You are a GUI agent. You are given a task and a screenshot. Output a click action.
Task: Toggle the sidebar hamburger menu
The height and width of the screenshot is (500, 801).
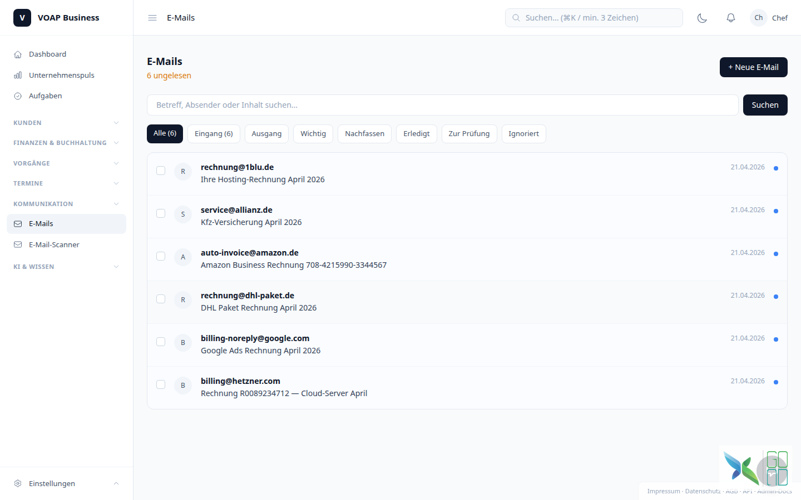click(x=152, y=18)
